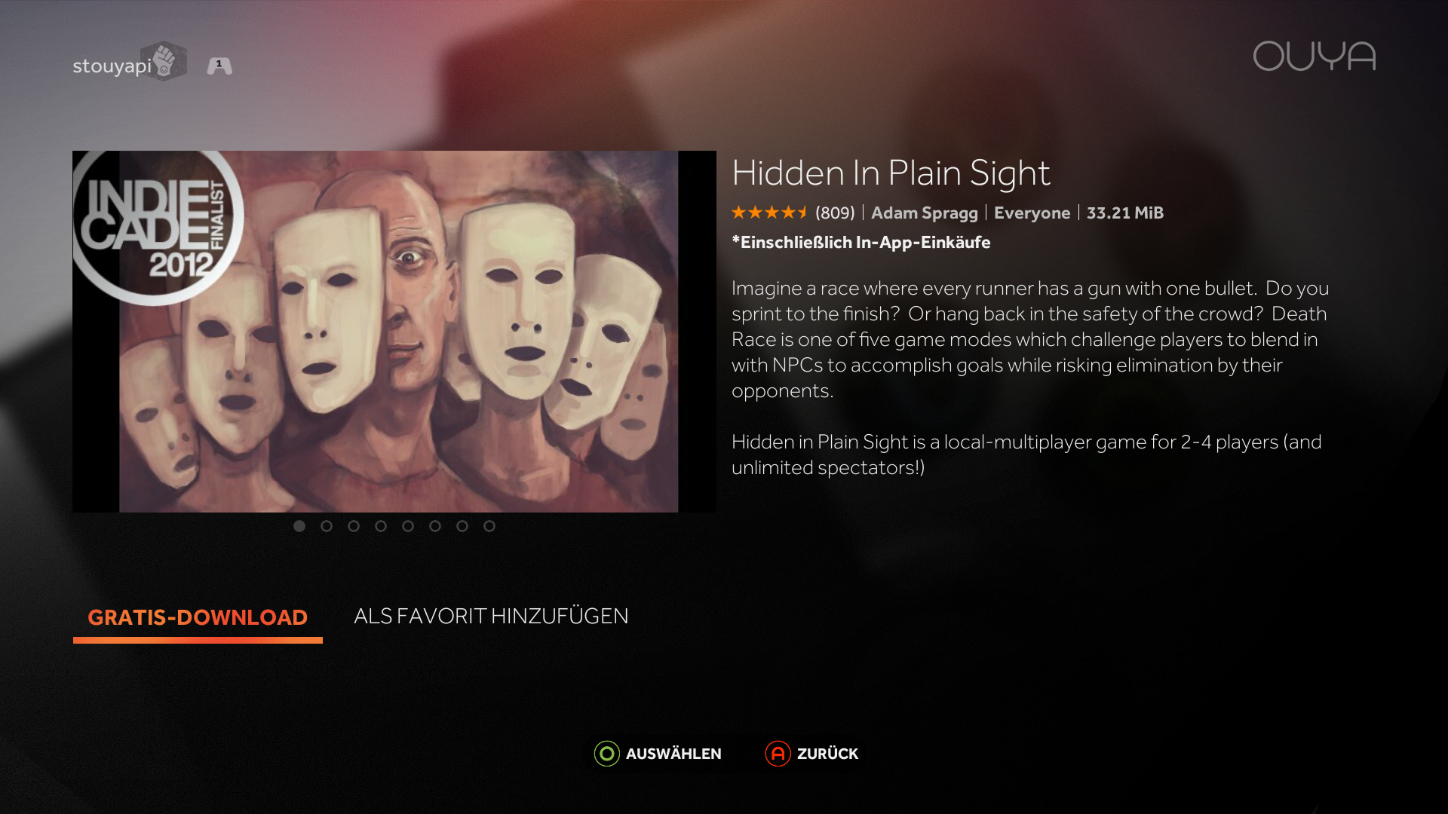The image size is (1448, 814).
Task: Click the controller number 1 icon
Action: 219,66
